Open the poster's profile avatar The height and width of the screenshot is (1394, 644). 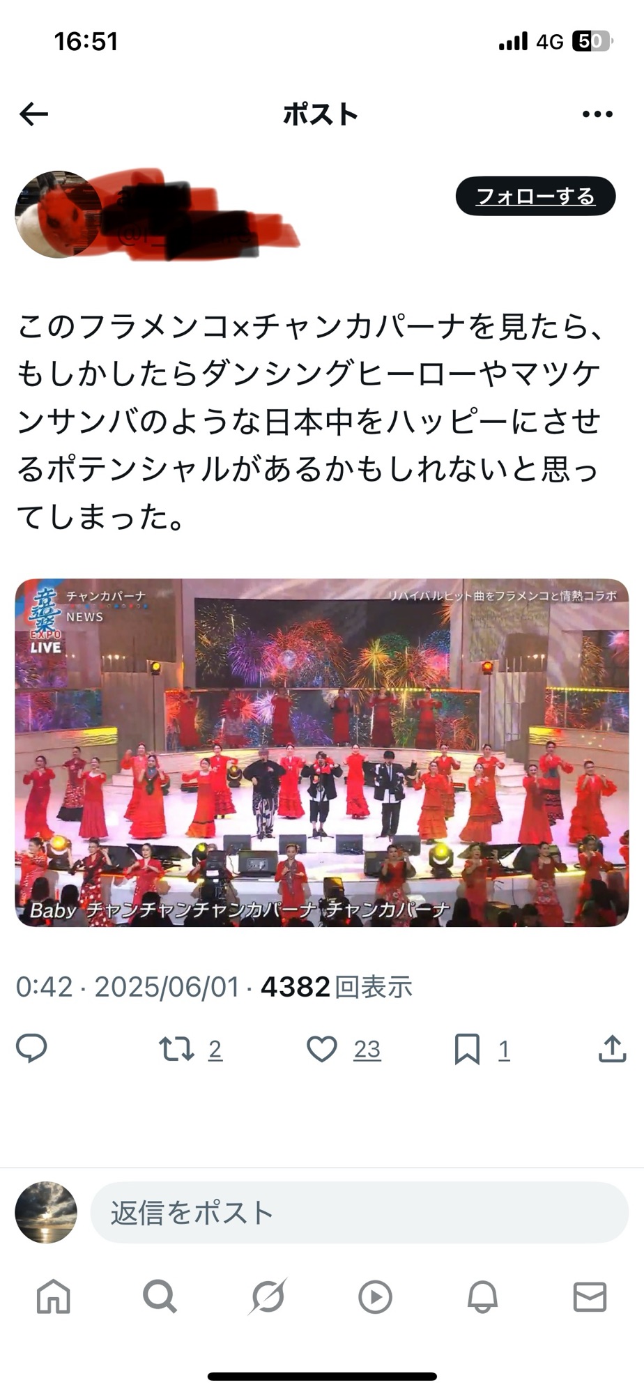tap(59, 214)
